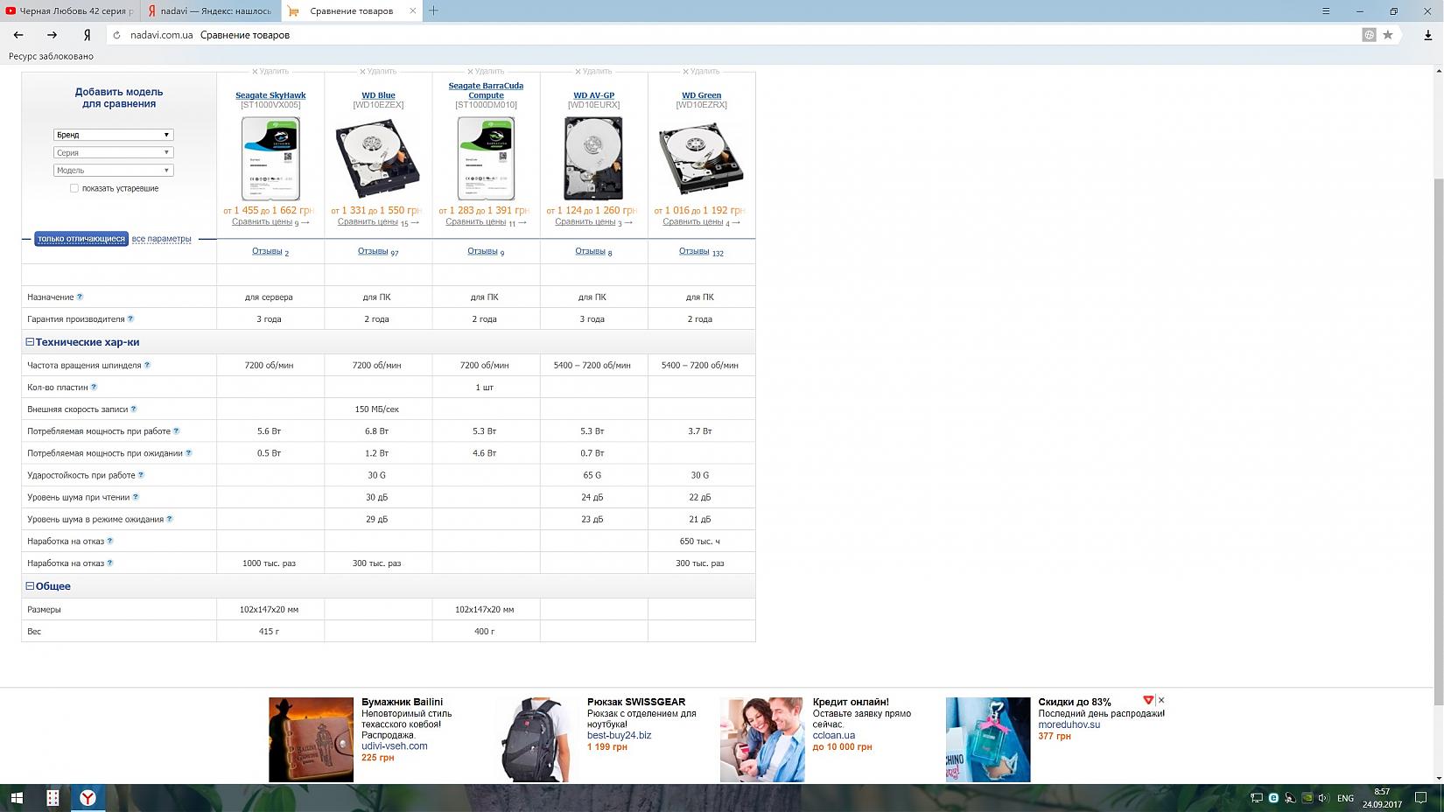Open the Windows Start menu
Viewport: 1444px width, 812px height.
click(x=16, y=798)
